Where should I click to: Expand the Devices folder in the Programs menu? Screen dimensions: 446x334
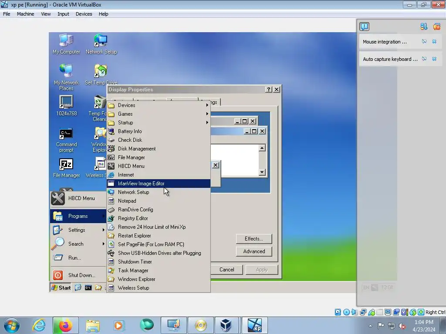(159, 105)
